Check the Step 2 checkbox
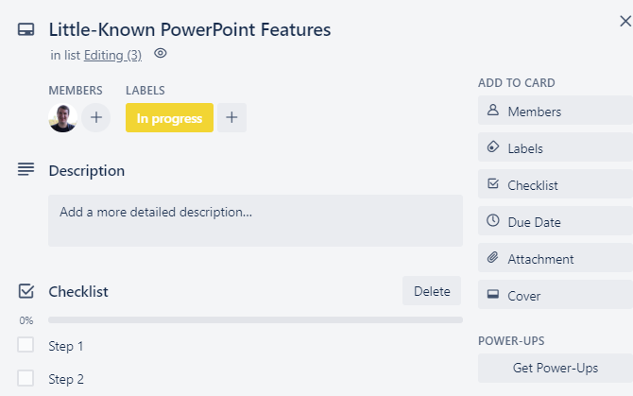The width and height of the screenshot is (633, 396). coord(26,379)
